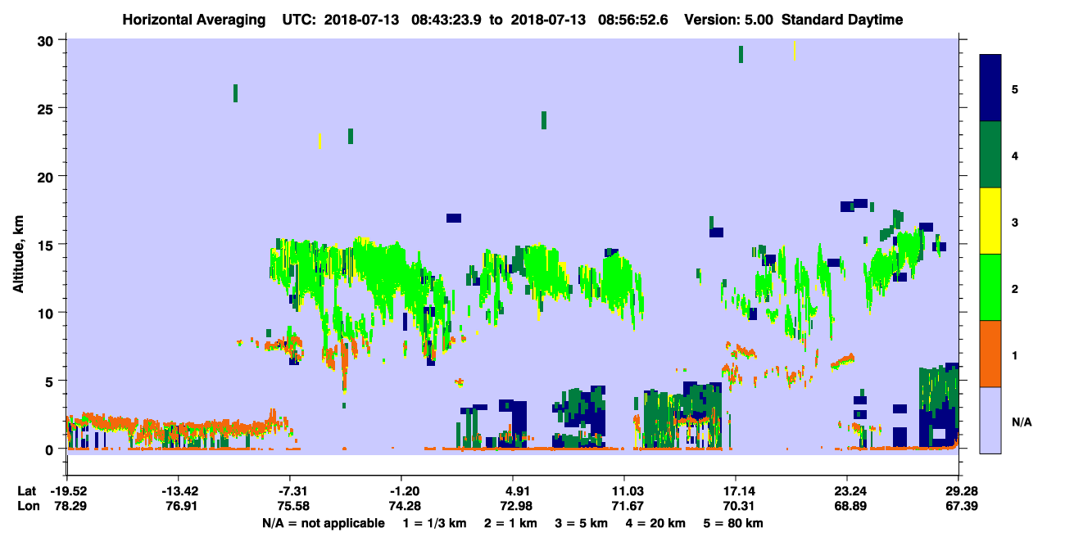Click the 'Lat' row label
The height and width of the screenshot is (546, 1065).
pos(28,491)
